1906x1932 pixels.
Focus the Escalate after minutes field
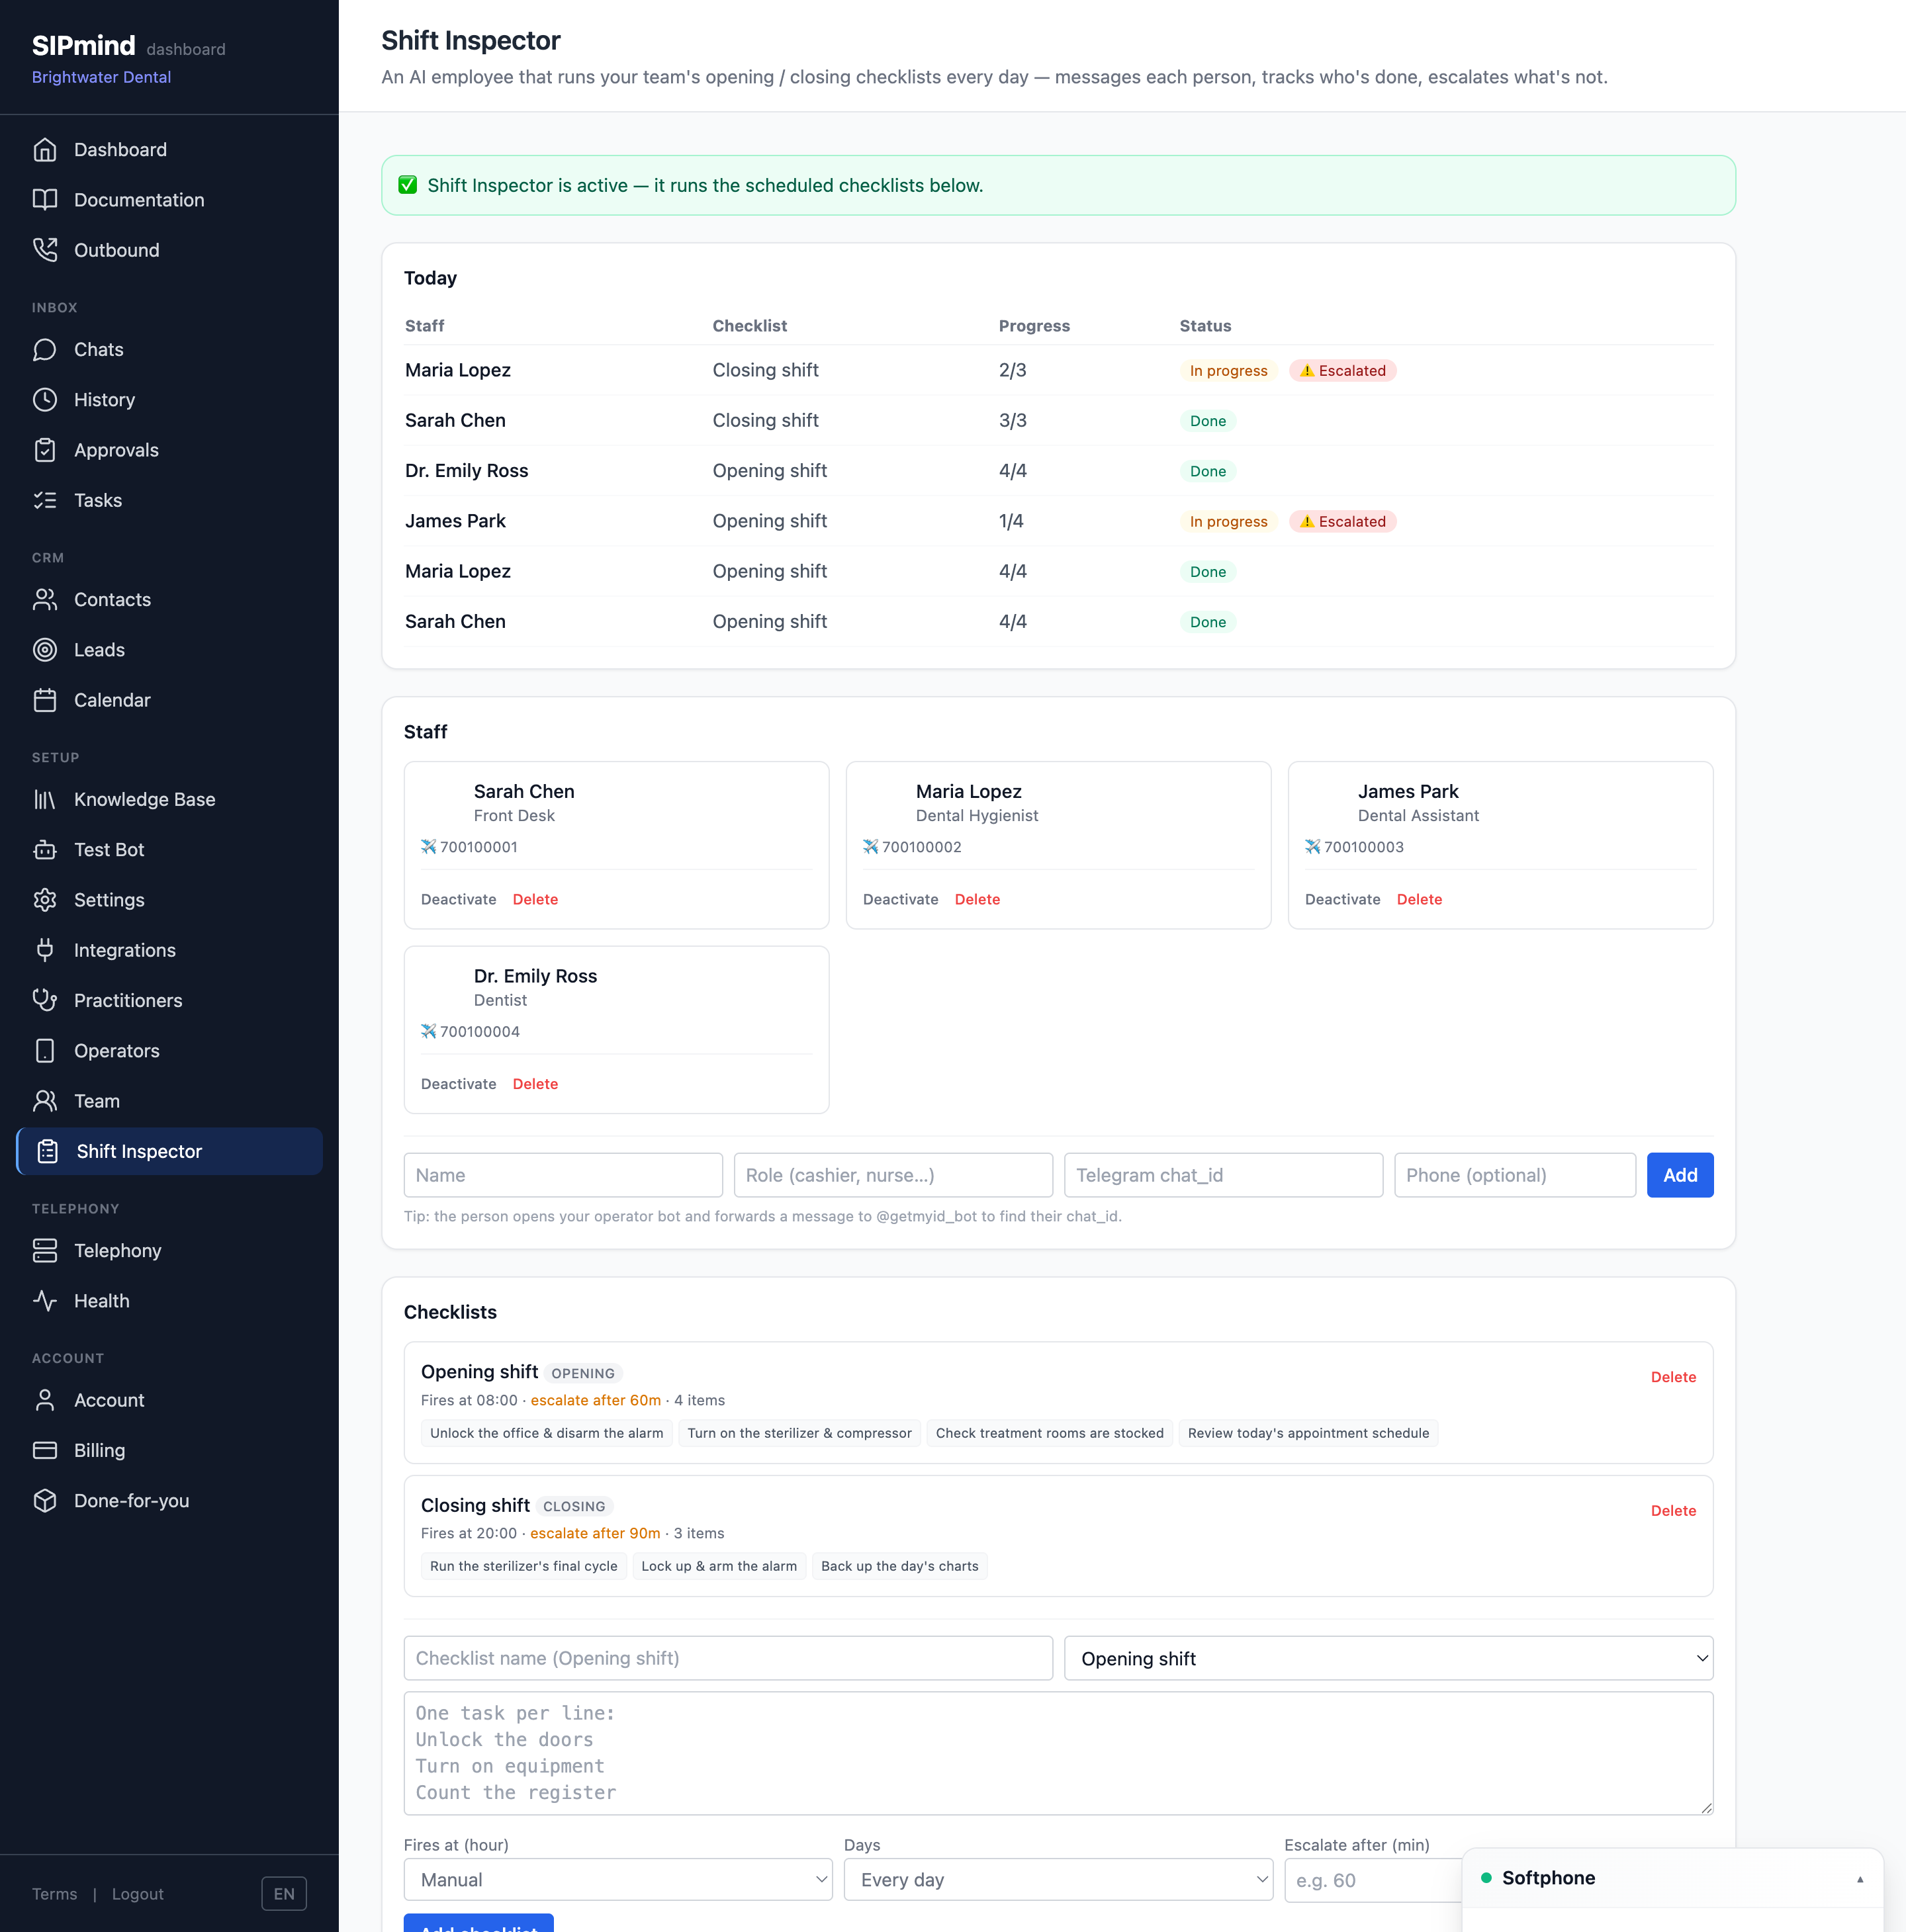pos(1373,1880)
